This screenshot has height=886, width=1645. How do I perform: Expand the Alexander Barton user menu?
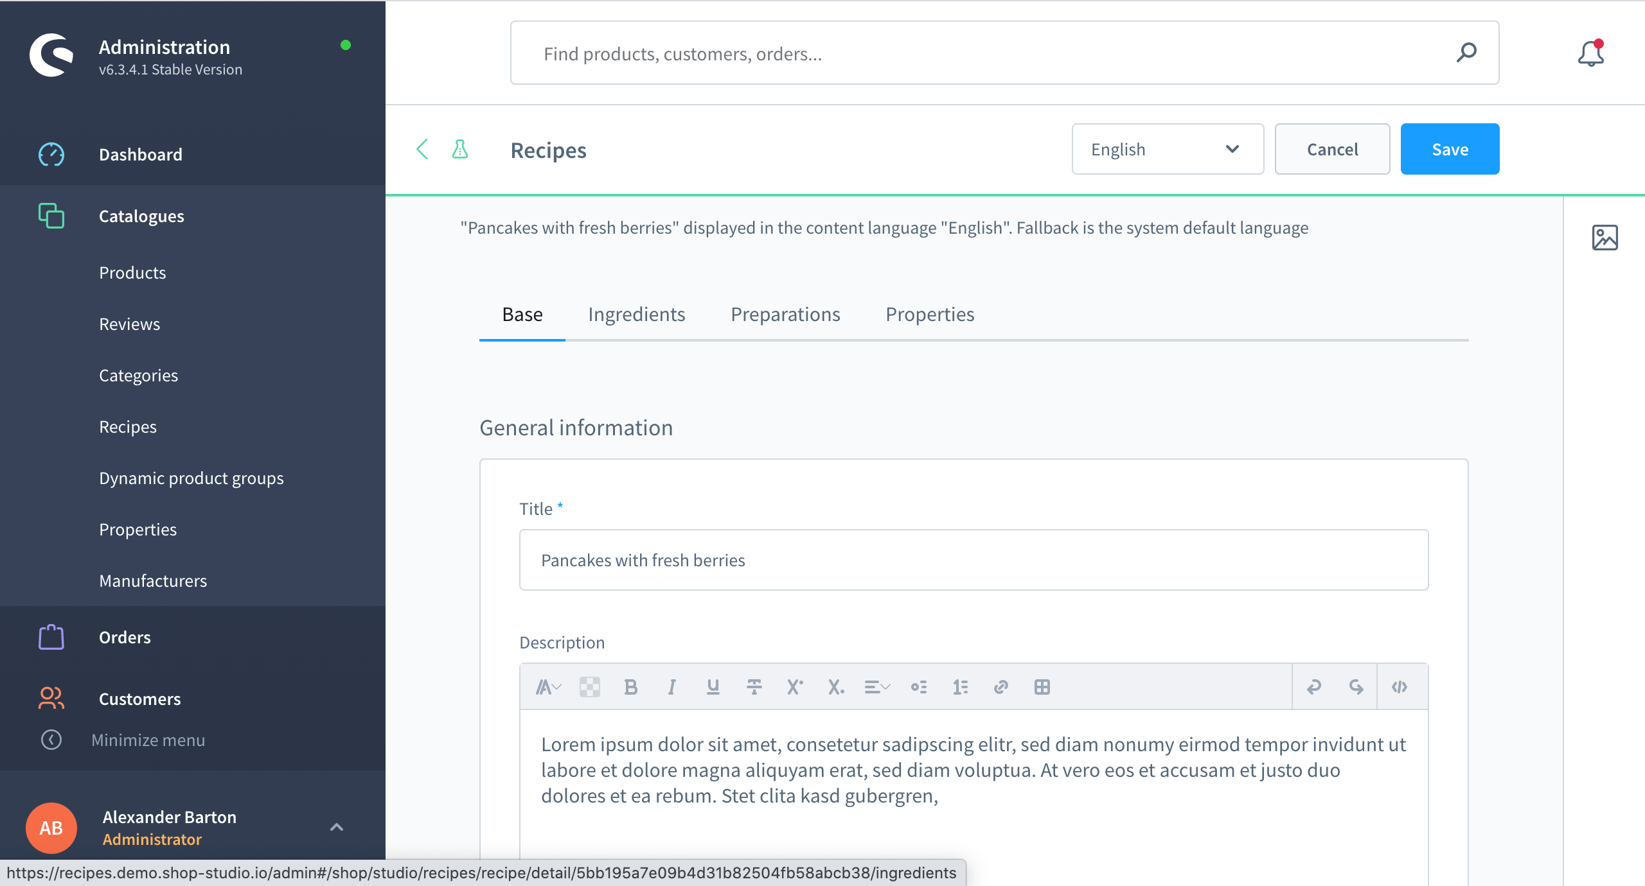tap(336, 827)
